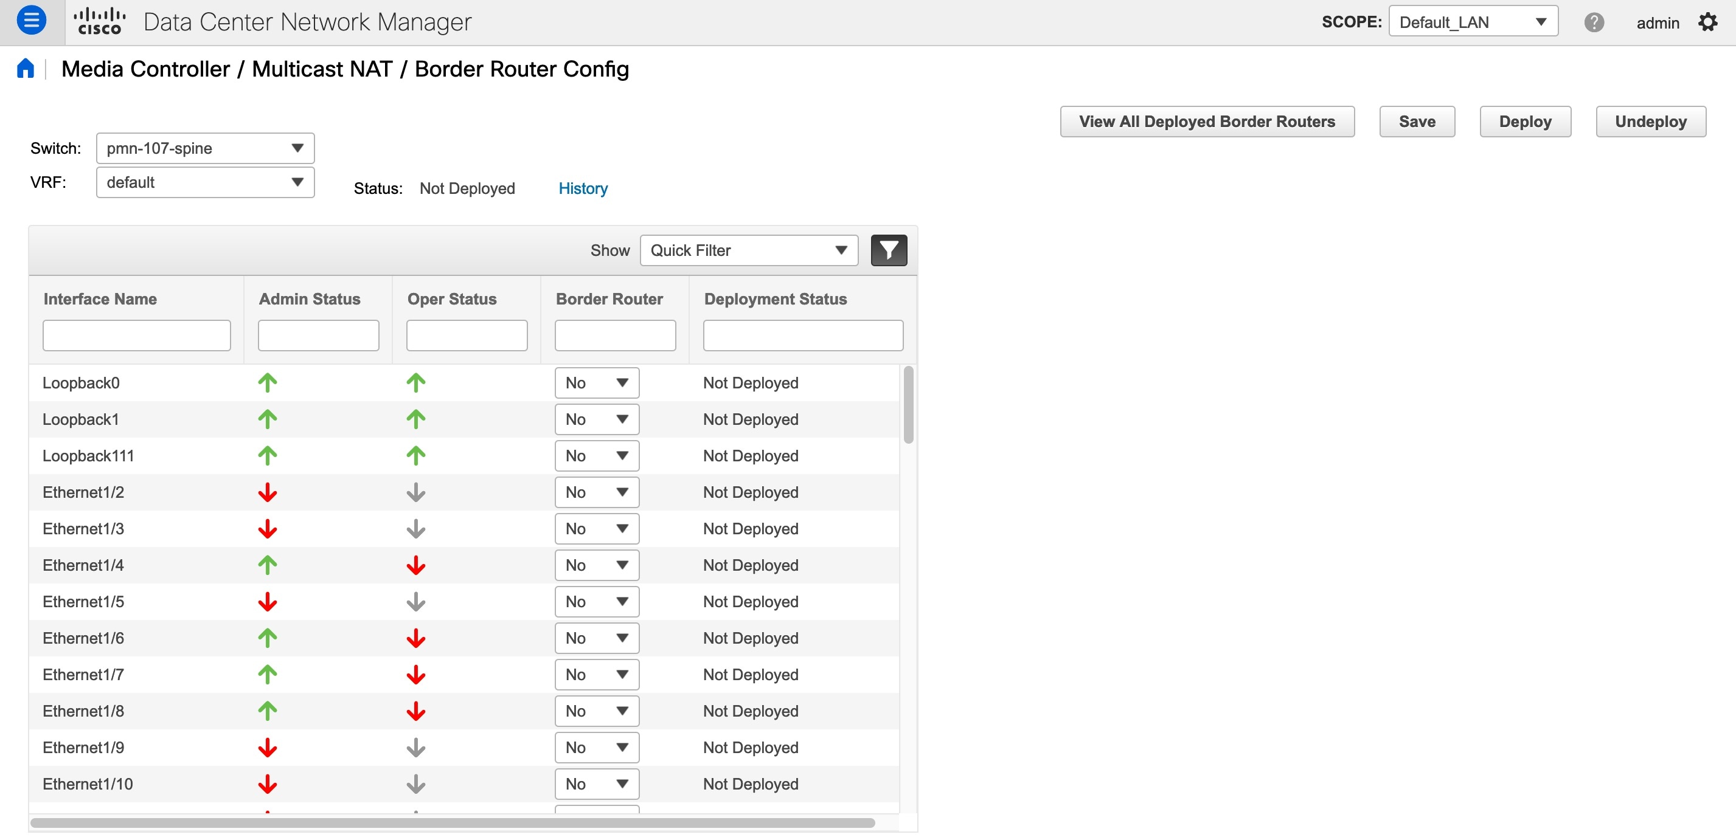Open the History link
This screenshot has width=1736, height=840.
coord(583,188)
